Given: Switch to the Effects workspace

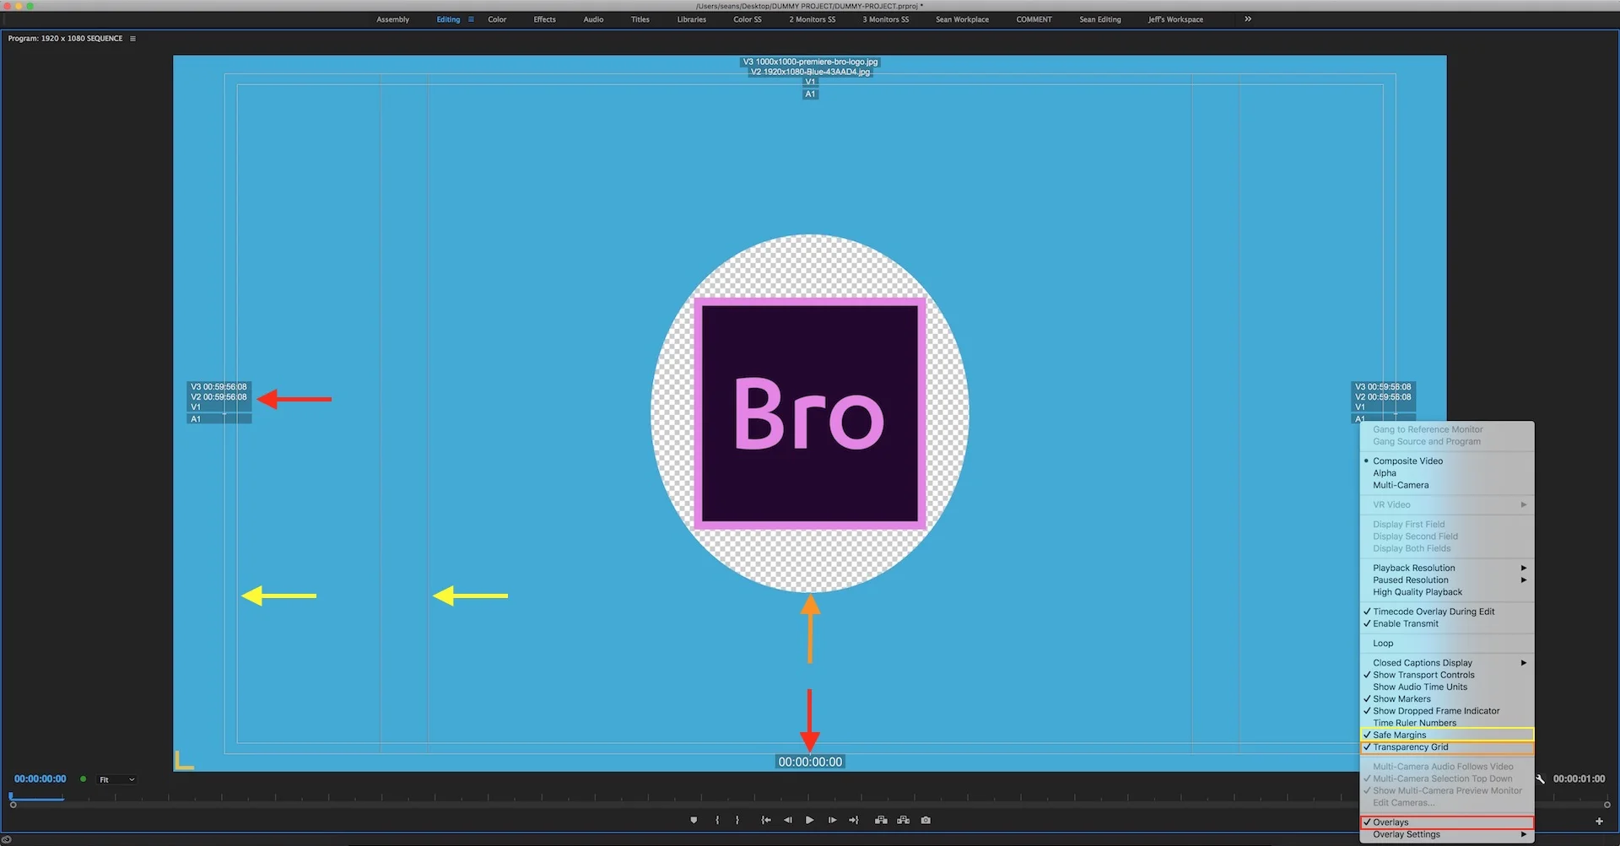Looking at the screenshot, I should 544,19.
